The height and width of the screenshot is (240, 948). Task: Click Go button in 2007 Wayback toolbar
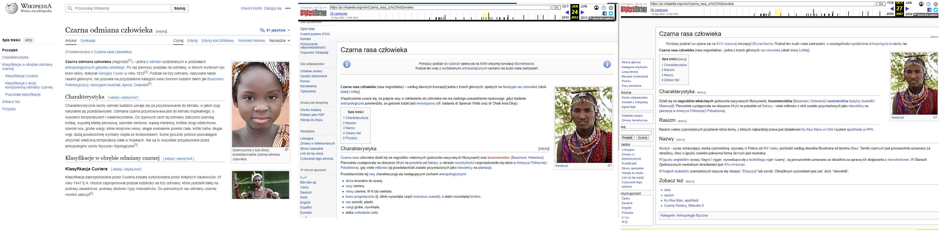click(881, 4)
